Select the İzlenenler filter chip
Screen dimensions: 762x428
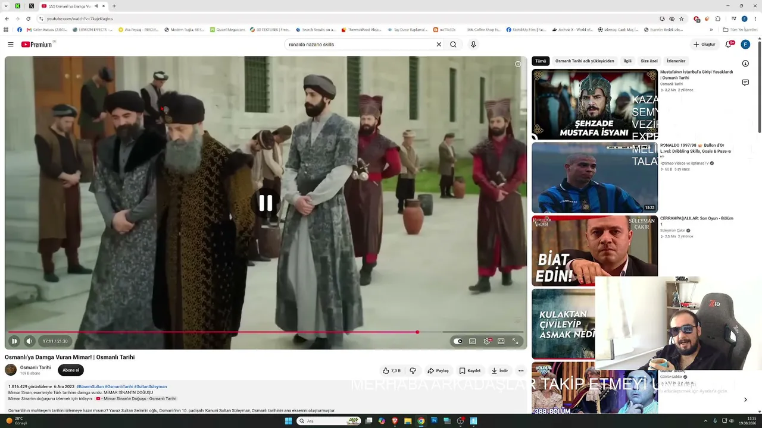(x=676, y=61)
